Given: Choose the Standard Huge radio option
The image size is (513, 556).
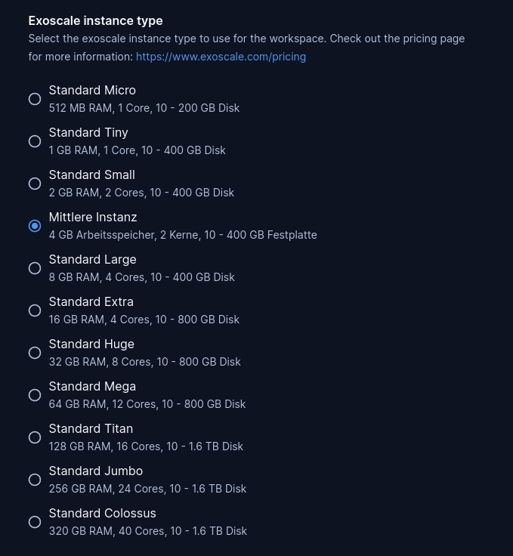Looking at the screenshot, I should click(x=35, y=353).
